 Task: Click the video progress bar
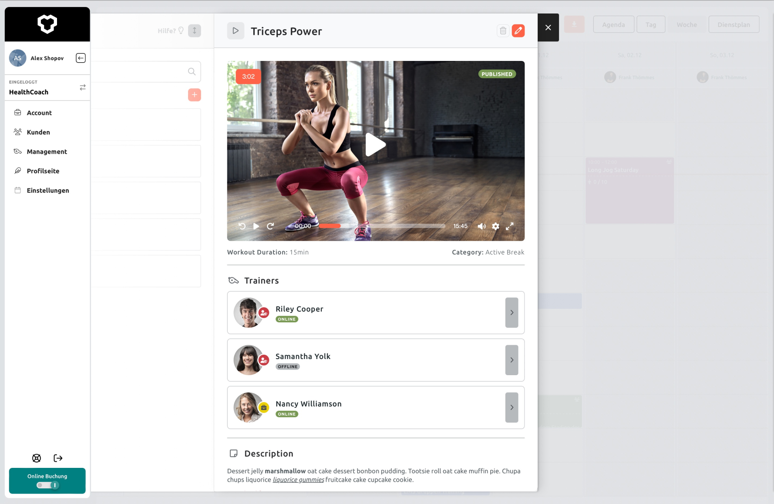[382, 226]
